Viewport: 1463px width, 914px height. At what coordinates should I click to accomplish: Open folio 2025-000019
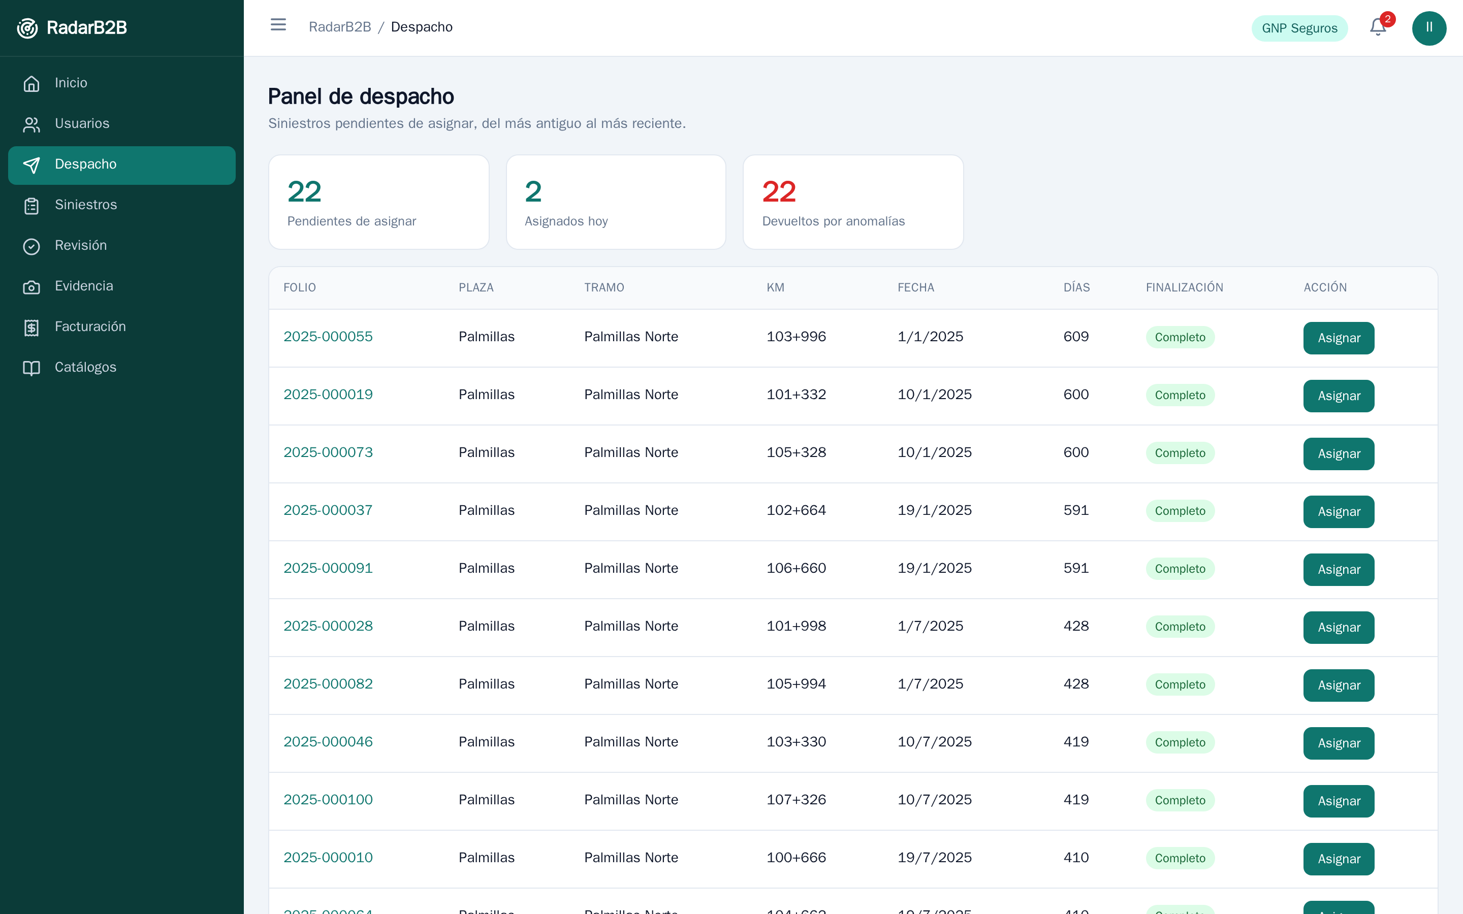328,395
